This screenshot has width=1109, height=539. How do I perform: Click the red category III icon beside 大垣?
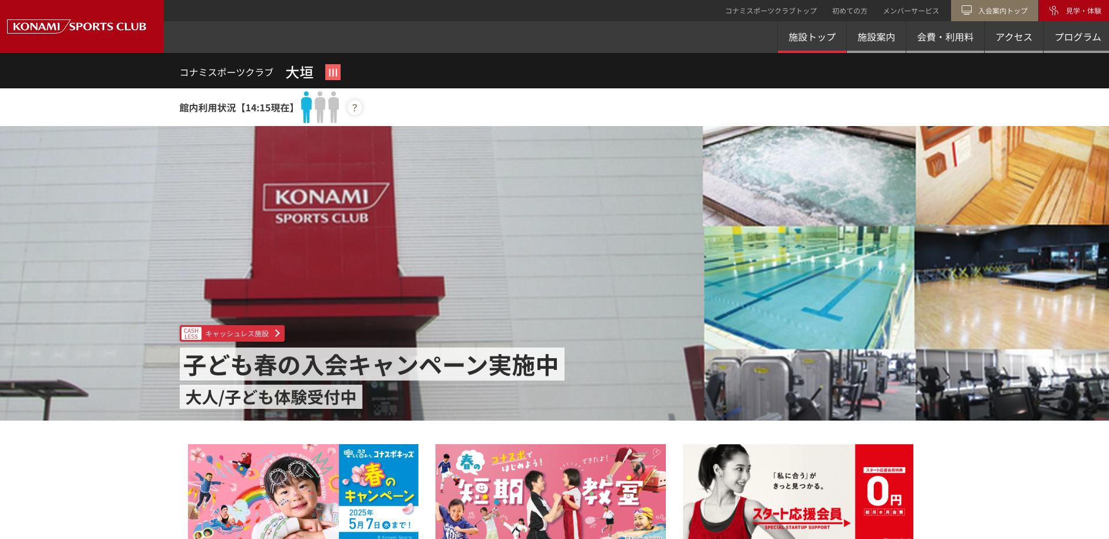[x=333, y=72]
